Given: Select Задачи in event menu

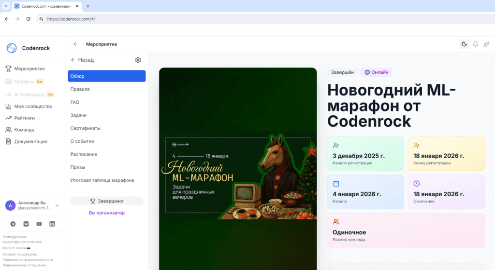Looking at the screenshot, I should point(78,115).
